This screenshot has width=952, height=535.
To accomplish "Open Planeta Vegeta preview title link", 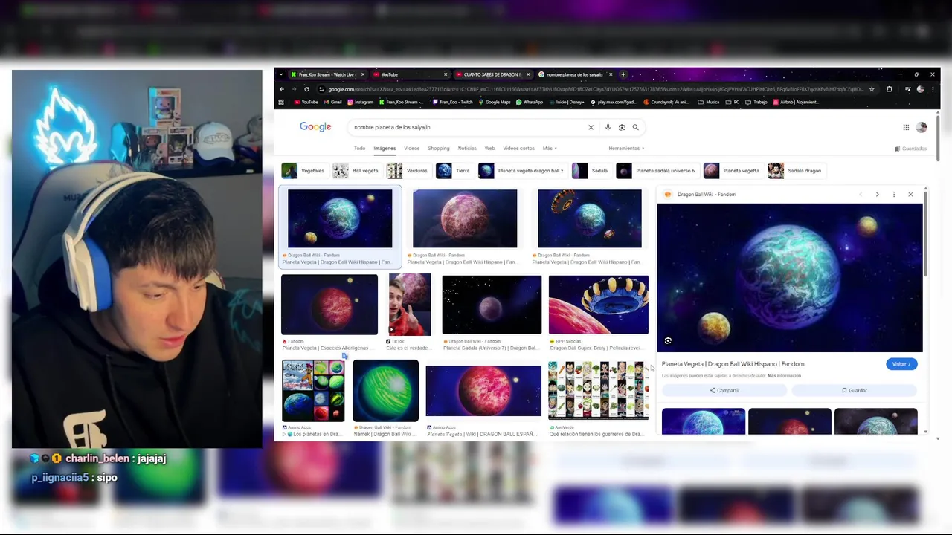I will 733,364.
